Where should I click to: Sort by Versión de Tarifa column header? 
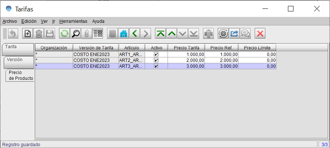pyautogui.click(x=96, y=48)
